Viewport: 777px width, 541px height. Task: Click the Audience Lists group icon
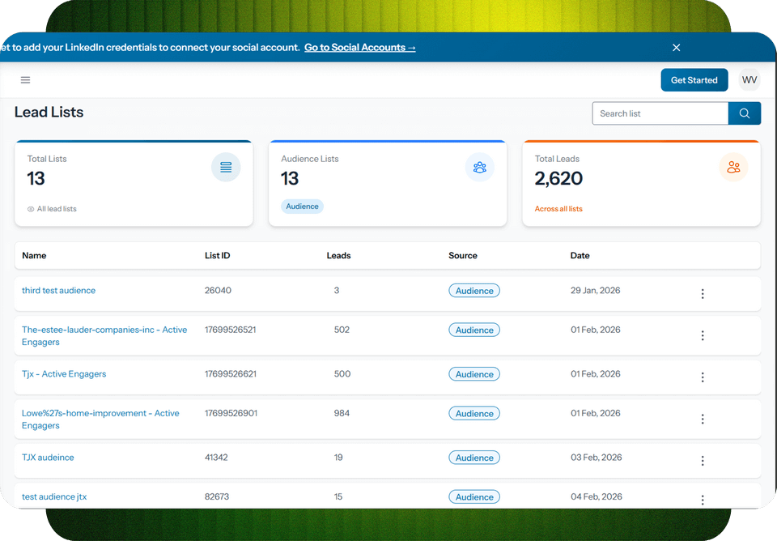click(480, 167)
